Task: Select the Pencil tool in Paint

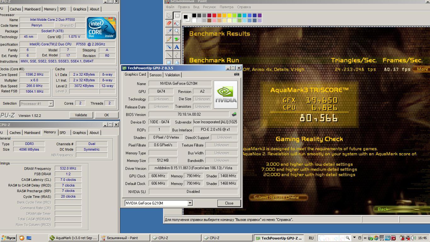Action: pos(169,39)
